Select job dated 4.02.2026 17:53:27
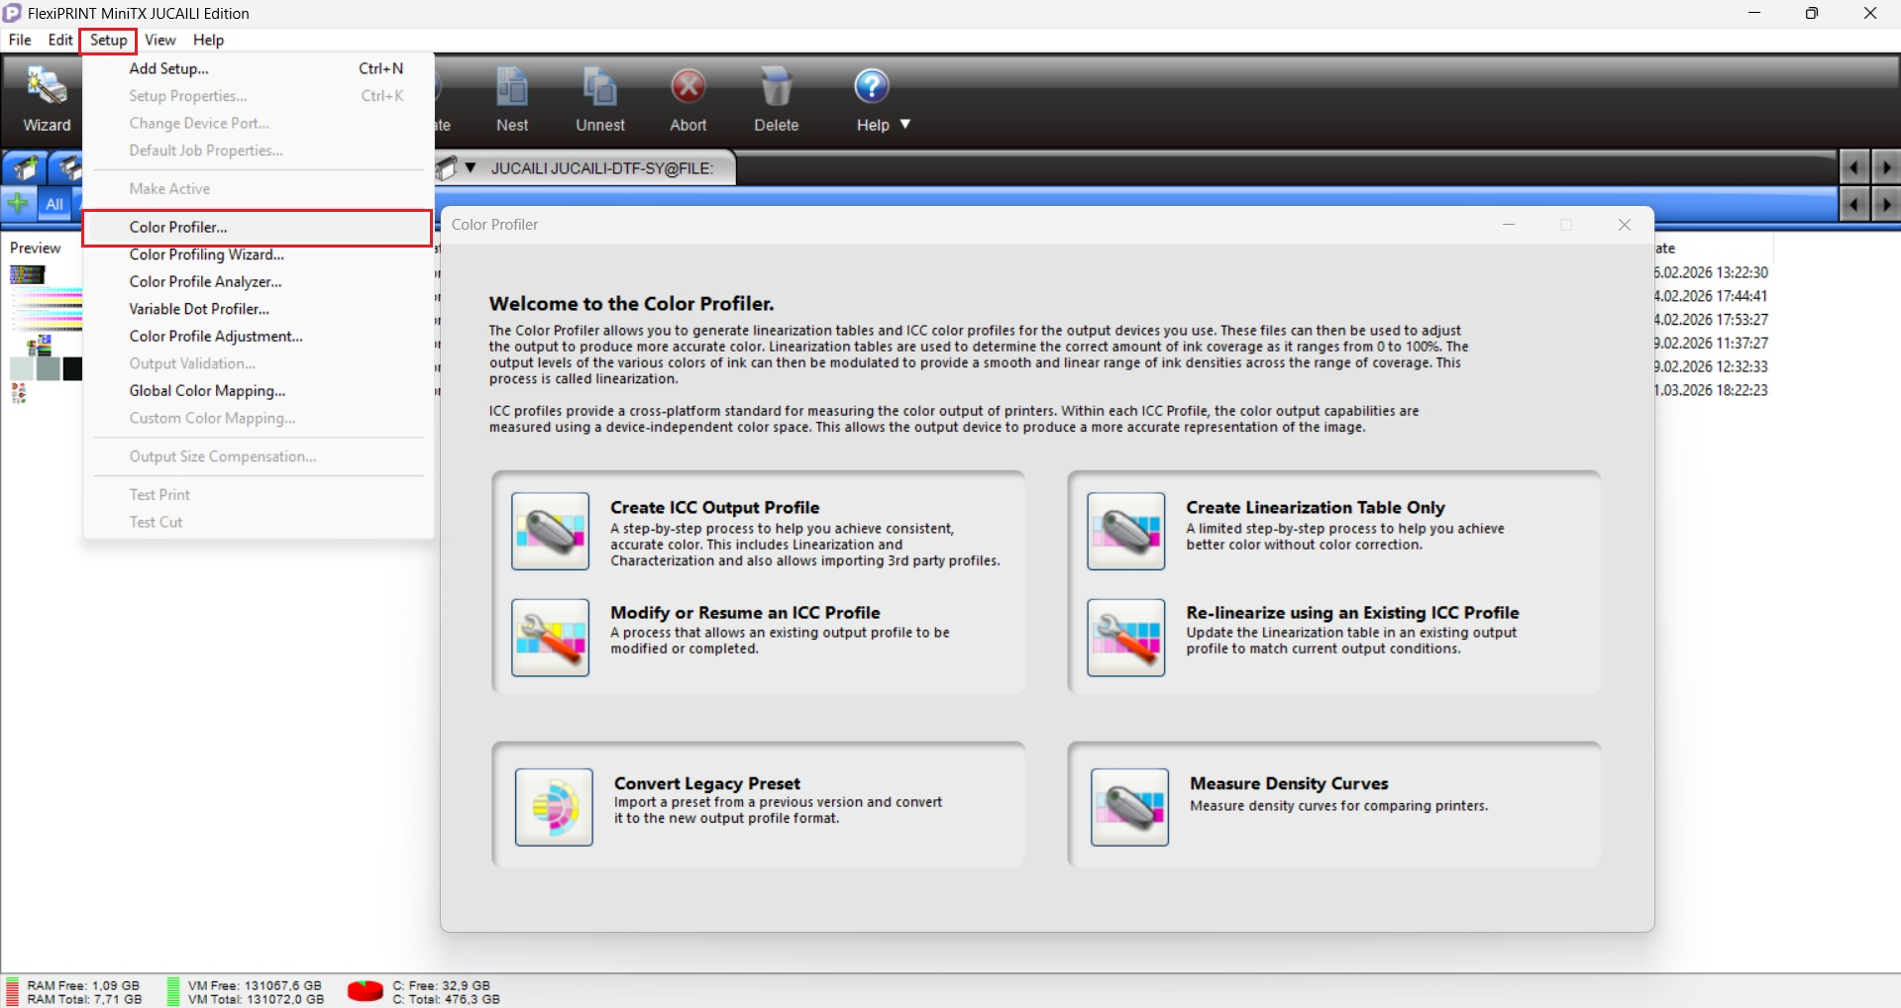Screen dimensions: 1901x1008 (x=1711, y=320)
